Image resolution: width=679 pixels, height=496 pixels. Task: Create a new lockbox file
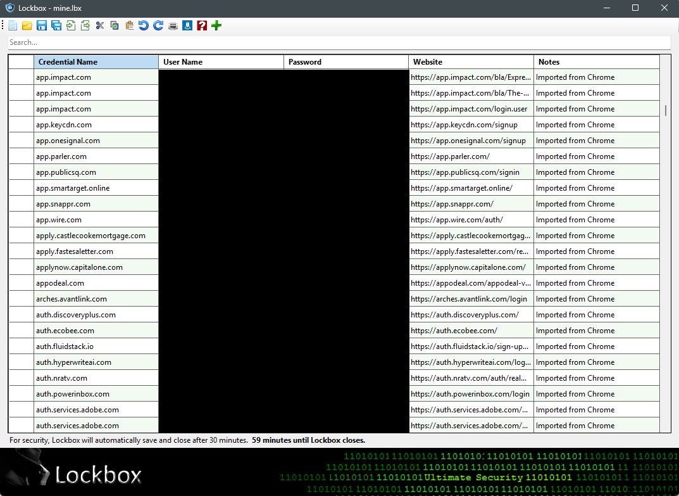coord(13,25)
